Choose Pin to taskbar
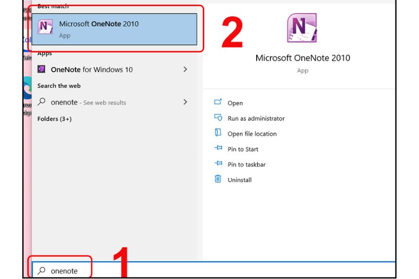Screen dimensions: 419x279 (246, 164)
